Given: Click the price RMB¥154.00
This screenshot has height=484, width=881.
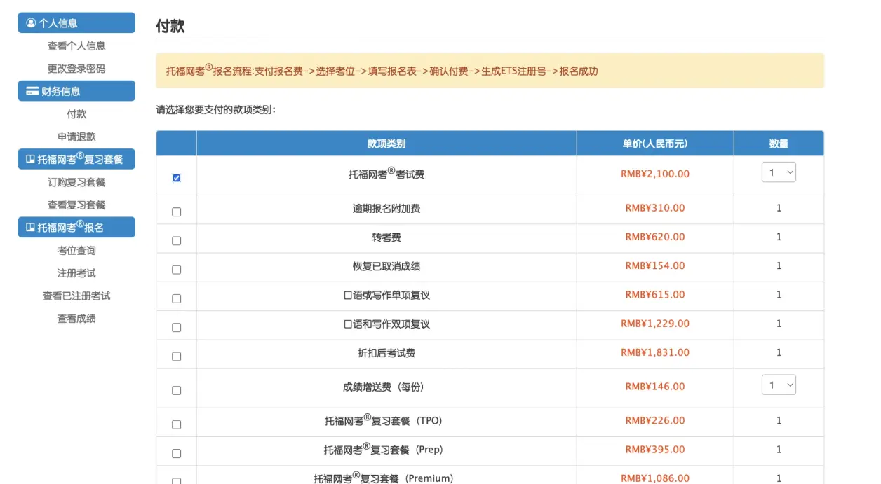Looking at the screenshot, I should [x=655, y=265].
